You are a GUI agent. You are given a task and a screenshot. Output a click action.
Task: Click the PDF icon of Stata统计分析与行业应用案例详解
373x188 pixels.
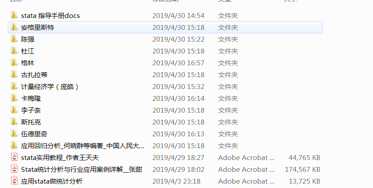click(x=14, y=169)
